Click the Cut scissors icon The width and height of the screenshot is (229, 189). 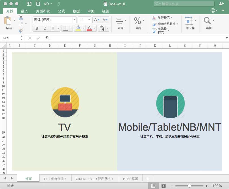pos(21,18)
